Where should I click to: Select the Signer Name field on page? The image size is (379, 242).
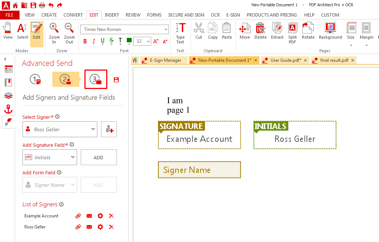coord(199,170)
